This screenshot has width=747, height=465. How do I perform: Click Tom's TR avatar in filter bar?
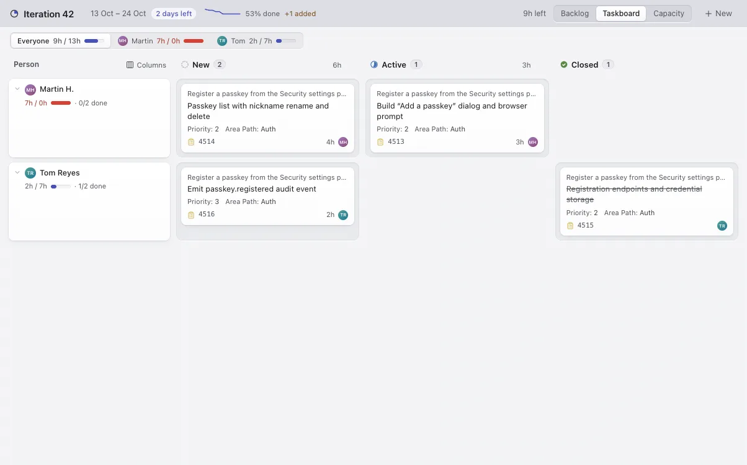(222, 41)
